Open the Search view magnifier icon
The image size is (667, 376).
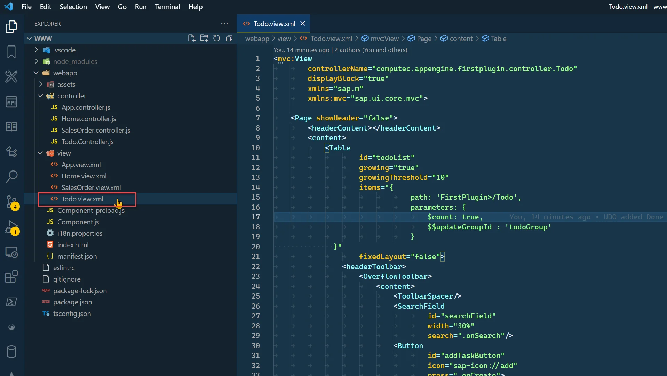pyautogui.click(x=11, y=176)
